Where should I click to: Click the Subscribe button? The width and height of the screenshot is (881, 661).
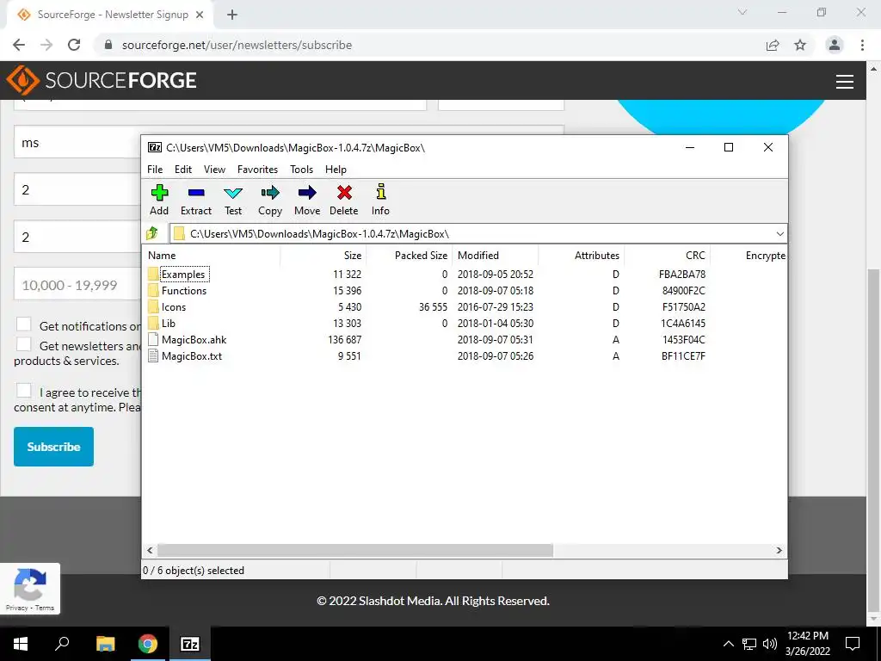54,447
